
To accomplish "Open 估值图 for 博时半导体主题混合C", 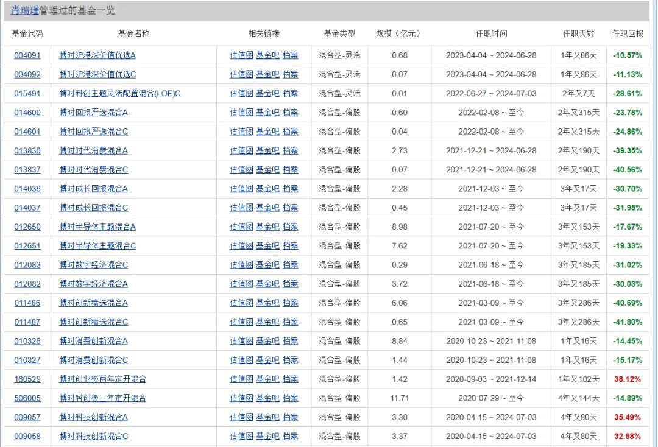I will click(241, 245).
